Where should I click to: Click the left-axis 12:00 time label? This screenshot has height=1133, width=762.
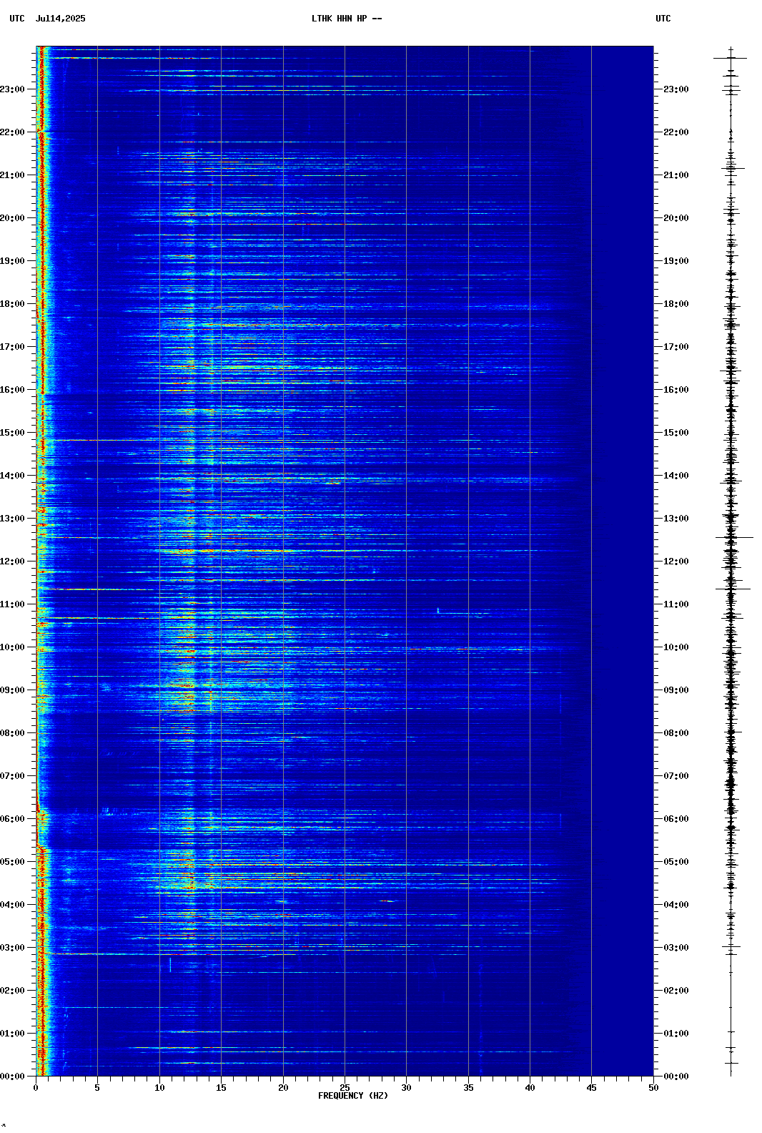(12, 561)
